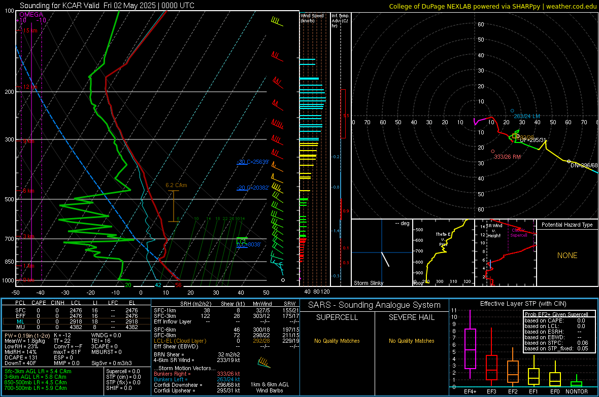Click the Eff Shear (EBWD) row
This screenshot has width=599, height=397.
(226, 347)
